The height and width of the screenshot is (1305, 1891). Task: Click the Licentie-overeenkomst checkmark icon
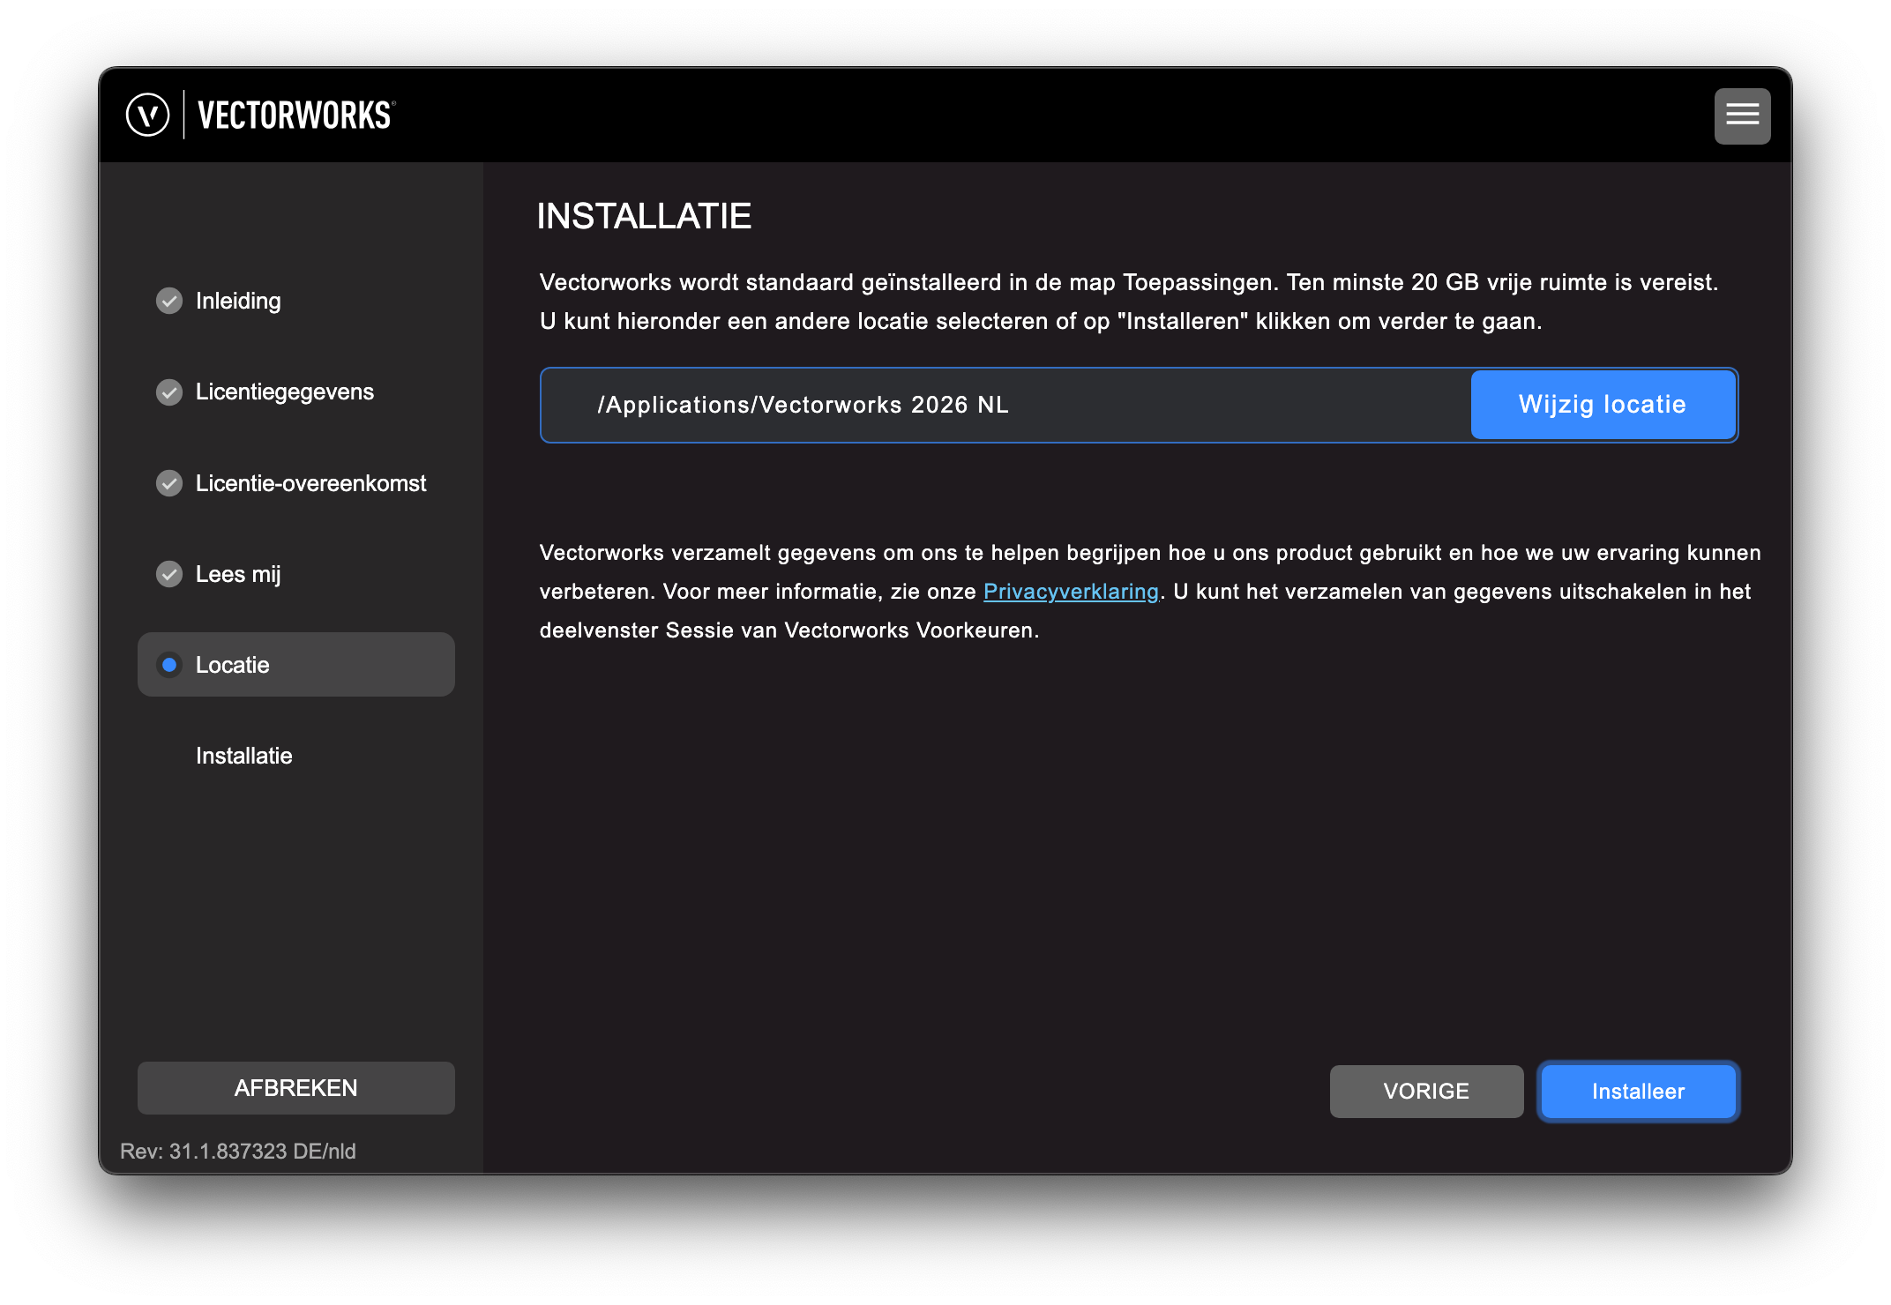[x=169, y=483]
